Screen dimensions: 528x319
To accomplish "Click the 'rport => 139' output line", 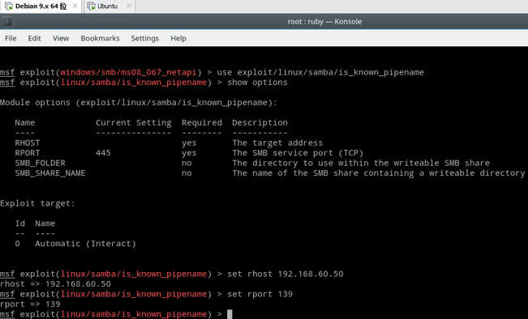I will (30, 304).
